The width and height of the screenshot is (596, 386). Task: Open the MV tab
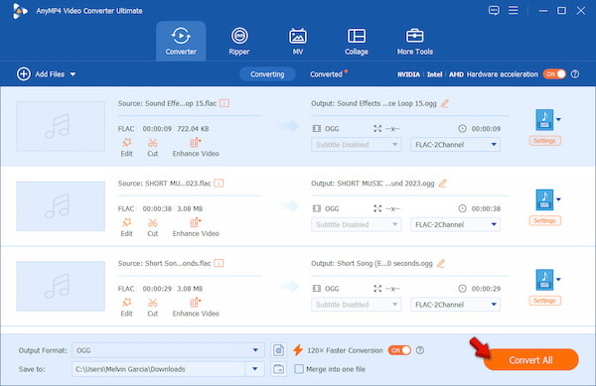(298, 41)
